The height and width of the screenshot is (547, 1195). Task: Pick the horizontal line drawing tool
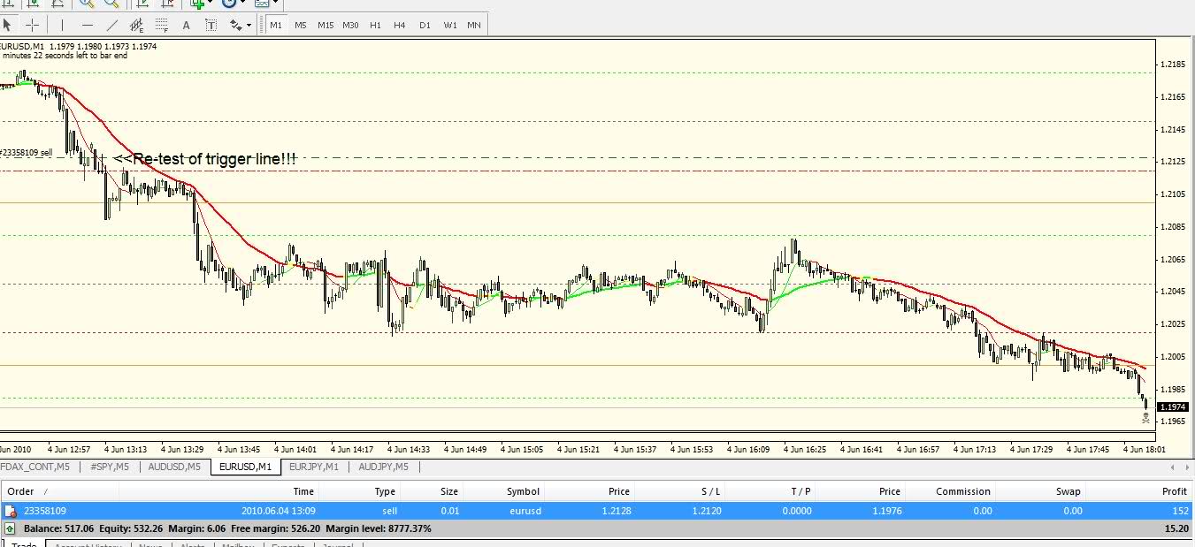tap(87, 25)
